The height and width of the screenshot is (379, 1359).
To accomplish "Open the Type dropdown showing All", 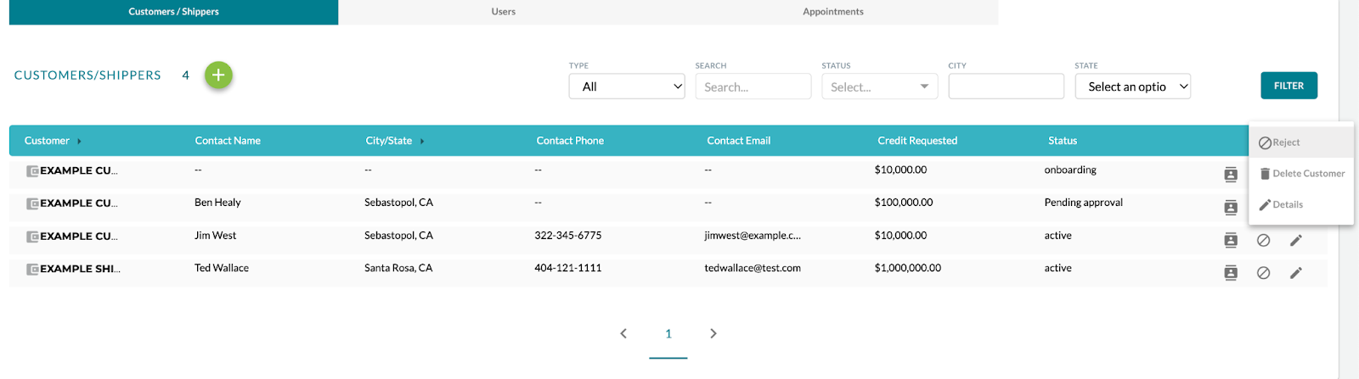I will click(627, 86).
